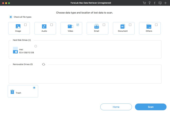Enable the Document file type checkbox

point(130,25)
